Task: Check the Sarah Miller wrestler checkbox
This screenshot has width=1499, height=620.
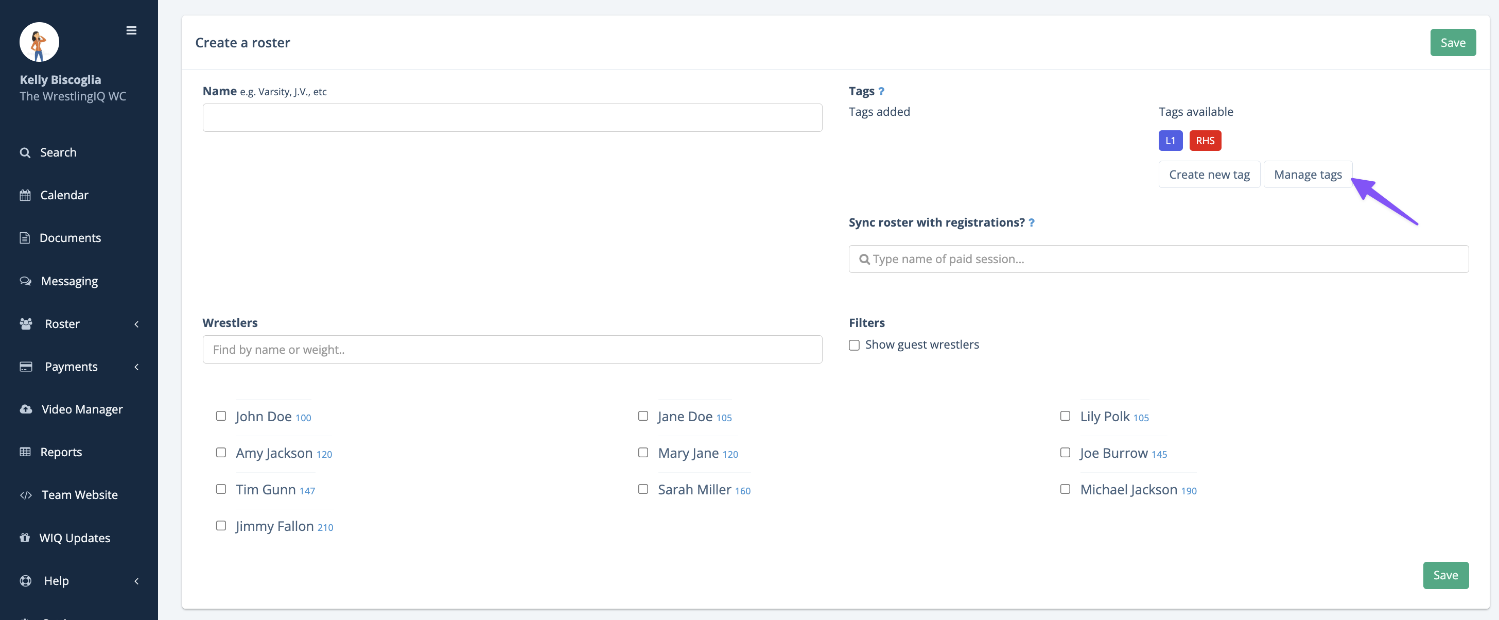Action: [643, 489]
